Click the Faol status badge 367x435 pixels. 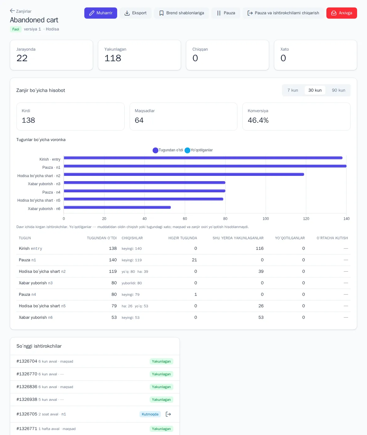[16, 29]
